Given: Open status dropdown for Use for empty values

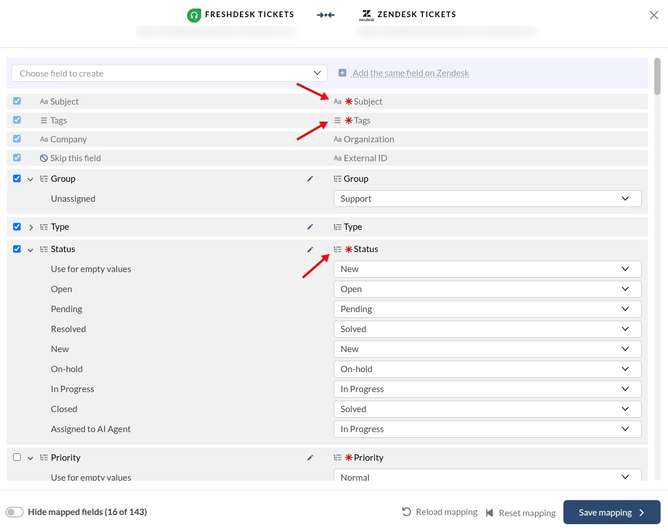Looking at the screenshot, I should point(487,269).
